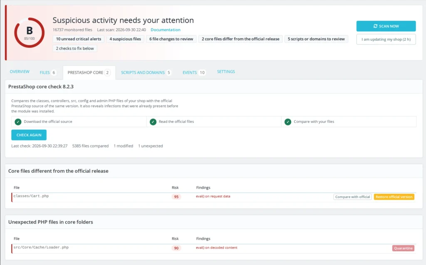This screenshot has height=265, width=426.
Task: Click the 5385 files compared text
Action: click(x=90, y=146)
